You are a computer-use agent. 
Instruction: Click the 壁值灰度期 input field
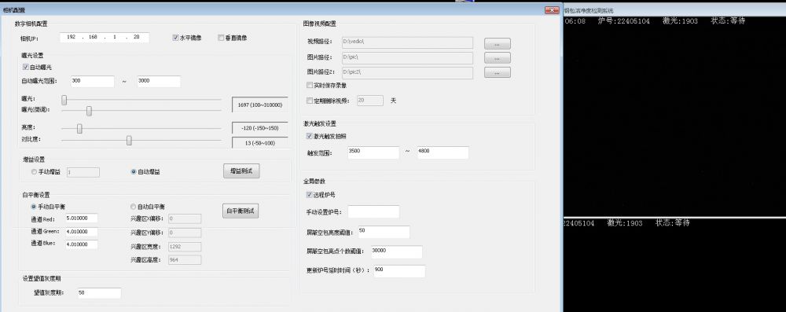[x=99, y=293]
